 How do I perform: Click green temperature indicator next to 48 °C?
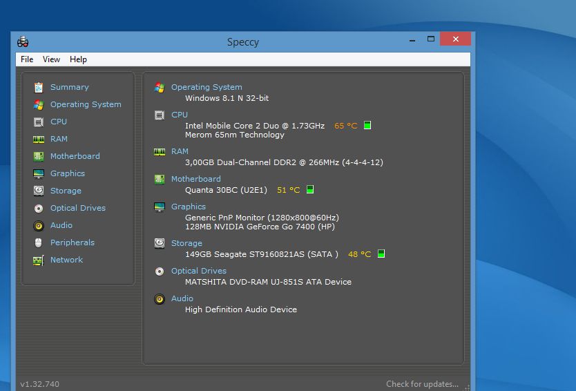(x=381, y=254)
